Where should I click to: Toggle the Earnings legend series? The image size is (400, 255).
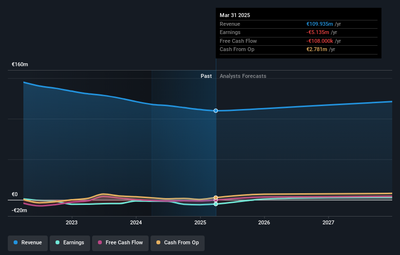click(70, 243)
